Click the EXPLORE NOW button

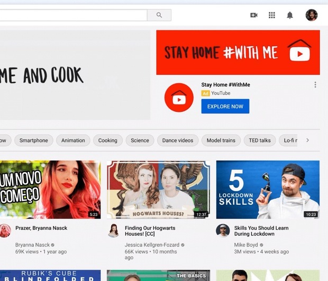pos(225,107)
